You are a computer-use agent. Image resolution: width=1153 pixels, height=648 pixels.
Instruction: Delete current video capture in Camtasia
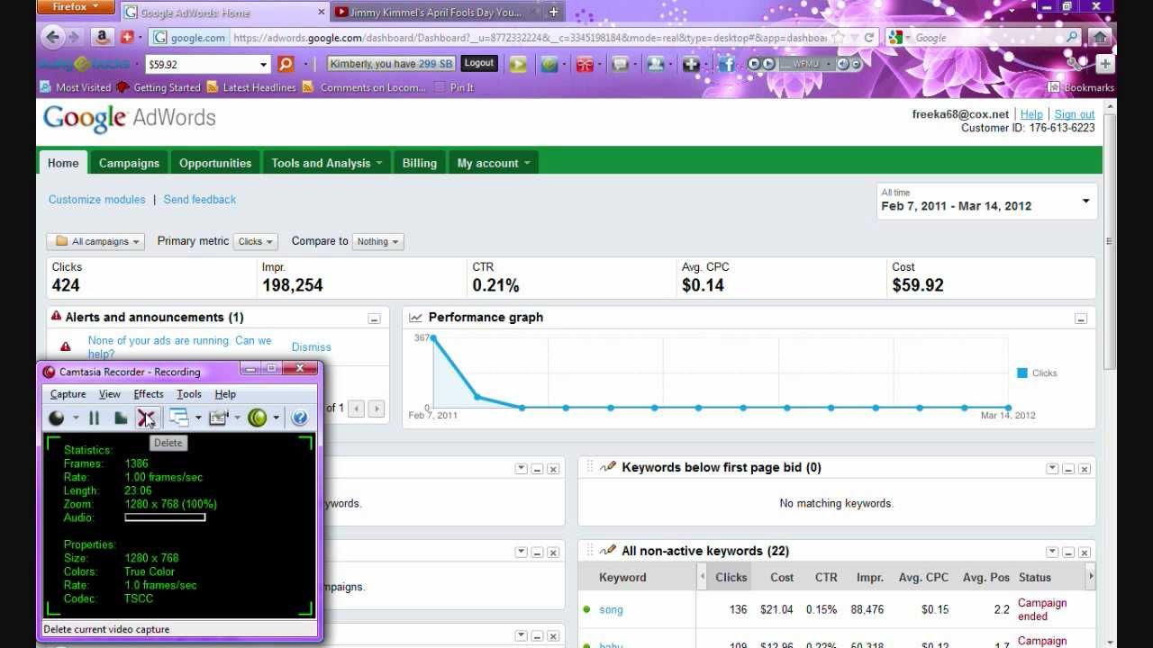146,418
